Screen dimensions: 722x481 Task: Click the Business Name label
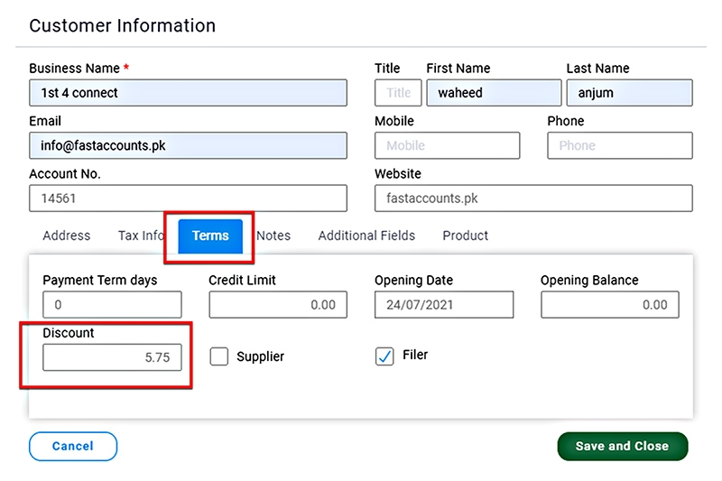75,68
